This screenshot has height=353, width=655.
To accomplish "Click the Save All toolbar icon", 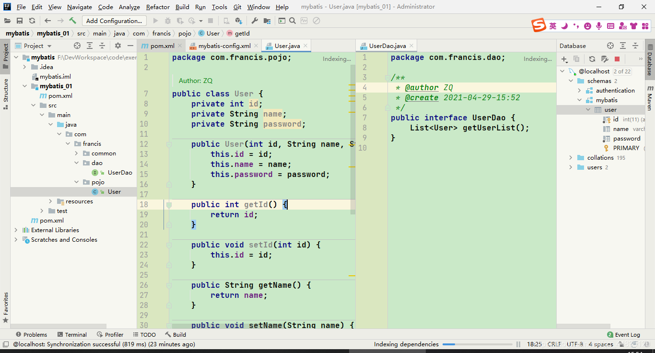I will (x=20, y=21).
